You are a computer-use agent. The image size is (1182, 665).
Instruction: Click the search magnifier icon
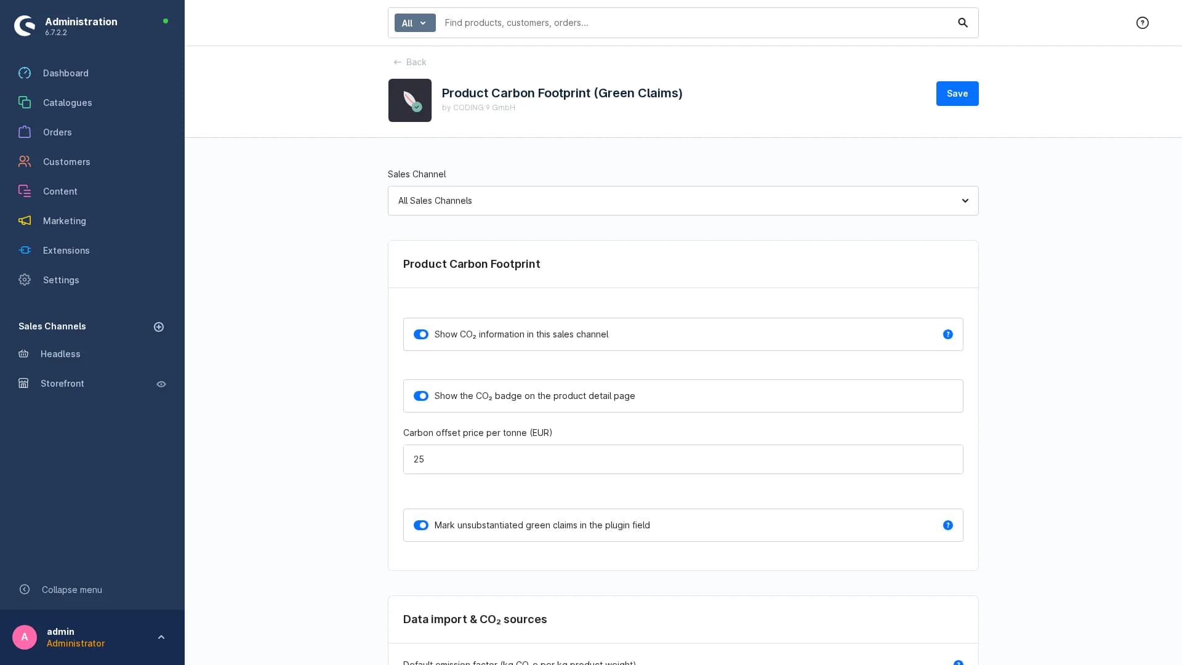pos(963,23)
